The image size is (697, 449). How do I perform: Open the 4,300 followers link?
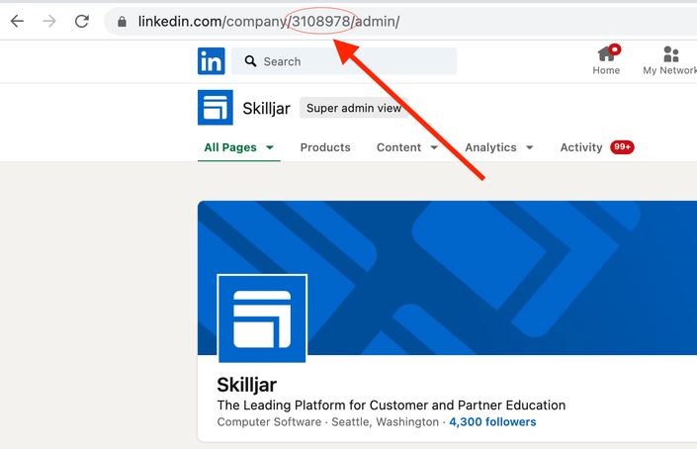pyautogui.click(x=492, y=422)
